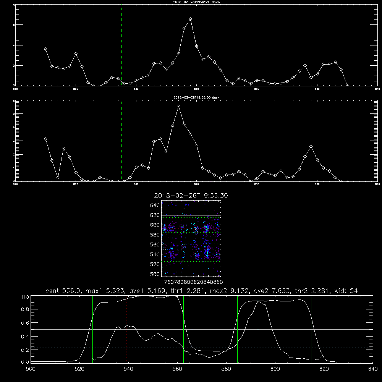Viewport: 382px width, 382px height.
Task: Click the x-axis tick labels under the spectral image
Action: (x=193, y=282)
